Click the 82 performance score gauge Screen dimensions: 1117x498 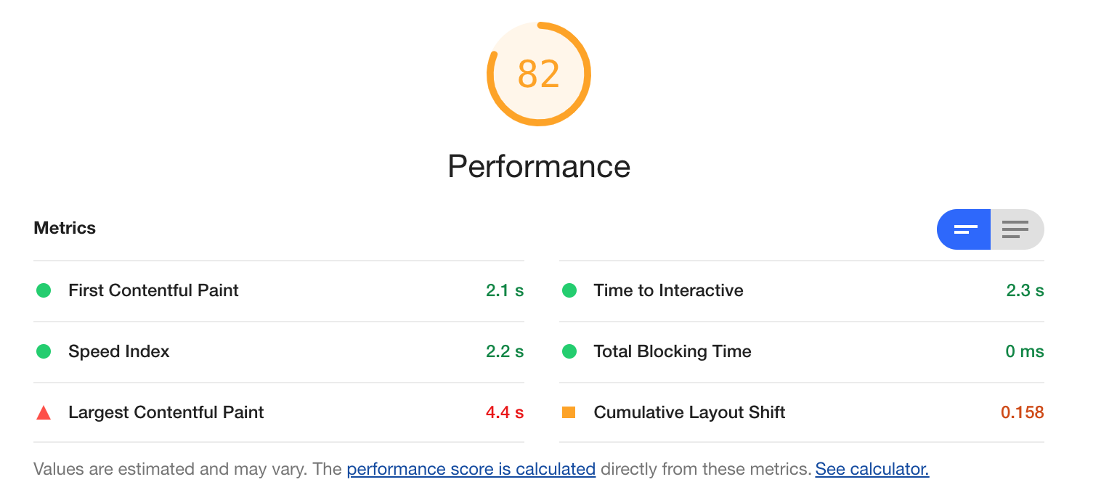(x=539, y=74)
